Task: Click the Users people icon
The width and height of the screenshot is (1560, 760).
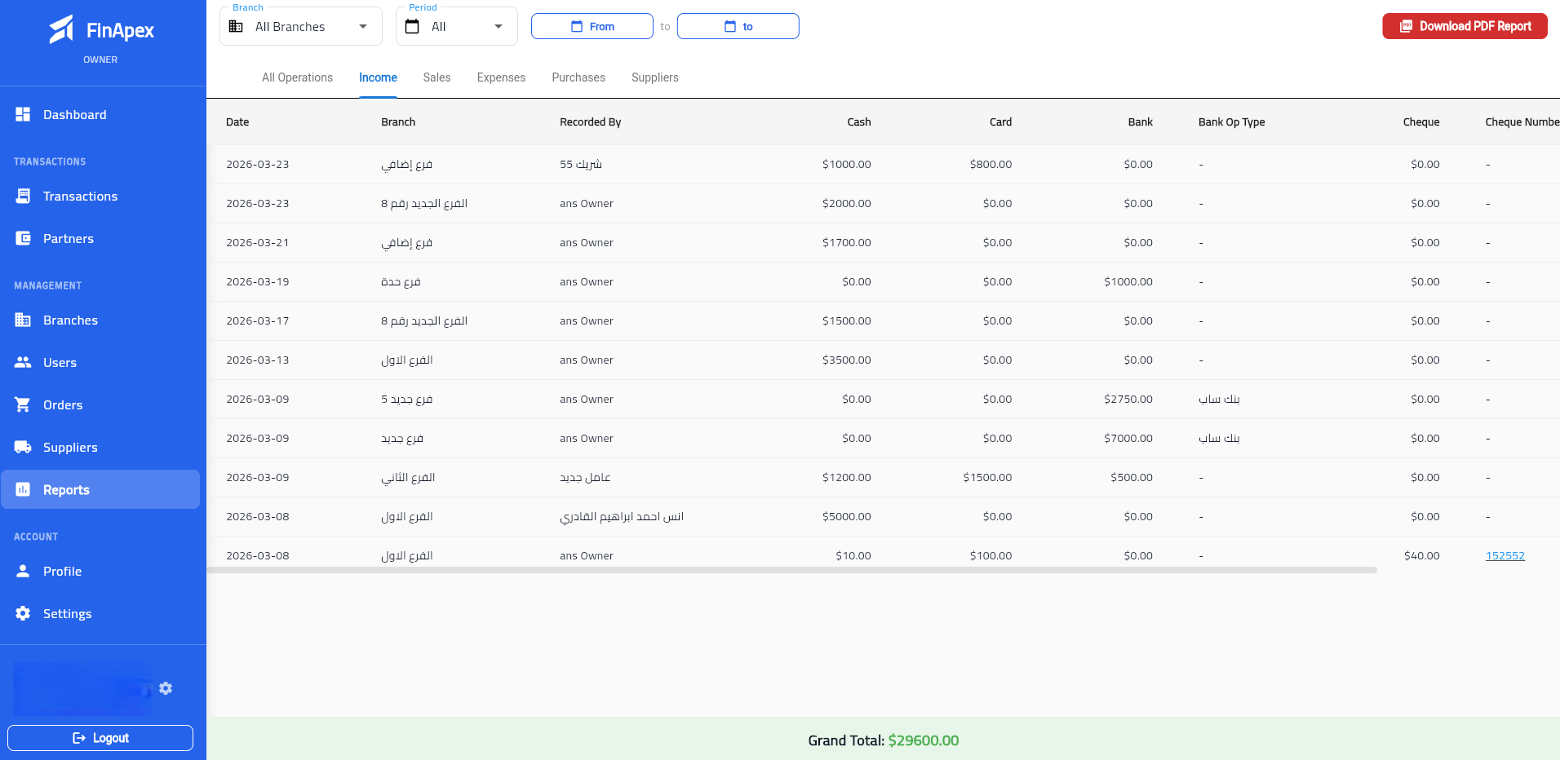Action: [23, 362]
